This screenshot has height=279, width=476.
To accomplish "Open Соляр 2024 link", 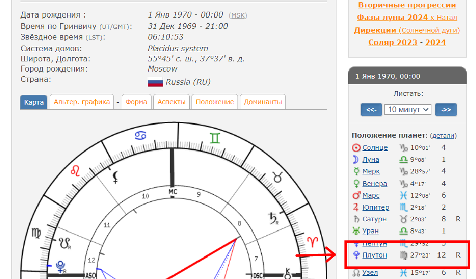I will [436, 42].
